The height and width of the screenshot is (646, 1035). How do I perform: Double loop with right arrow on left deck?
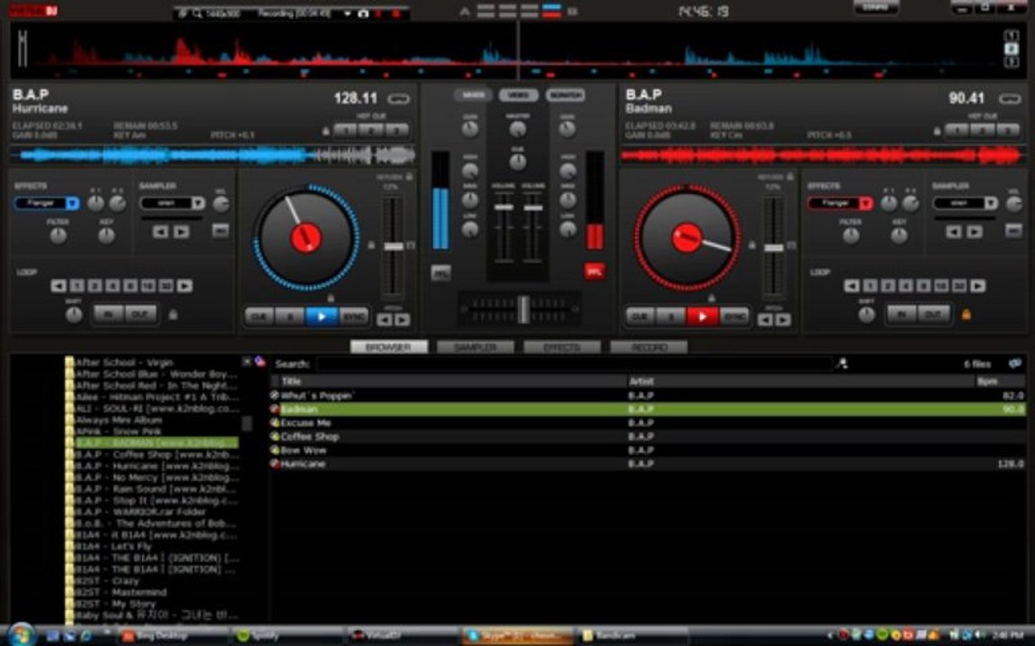point(185,285)
